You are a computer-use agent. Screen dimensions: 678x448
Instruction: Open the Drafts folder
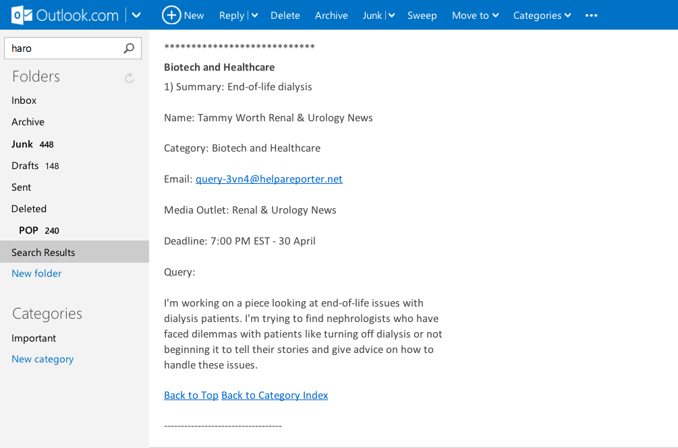(35, 166)
